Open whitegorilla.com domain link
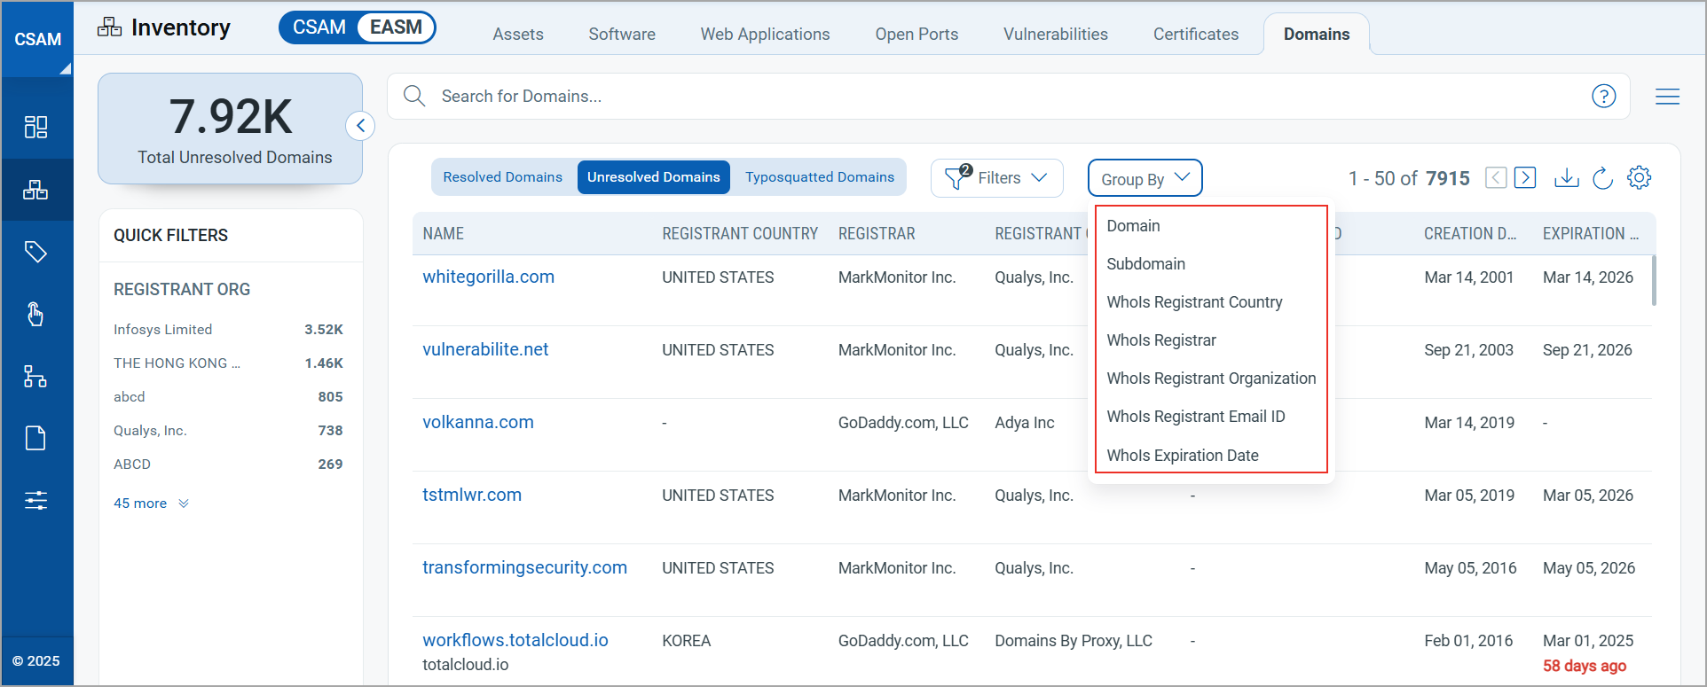 point(488,277)
